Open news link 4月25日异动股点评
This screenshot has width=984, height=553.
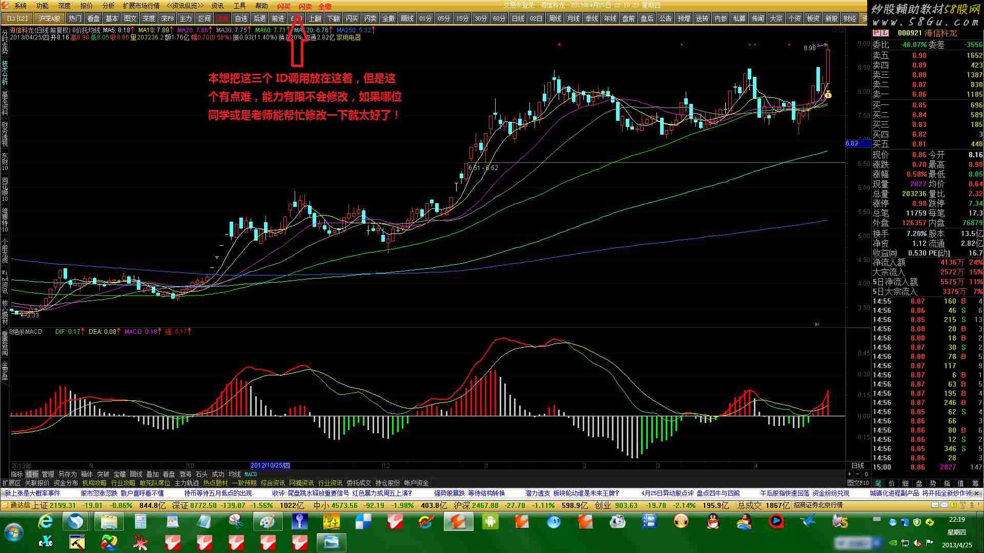point(667,493)
